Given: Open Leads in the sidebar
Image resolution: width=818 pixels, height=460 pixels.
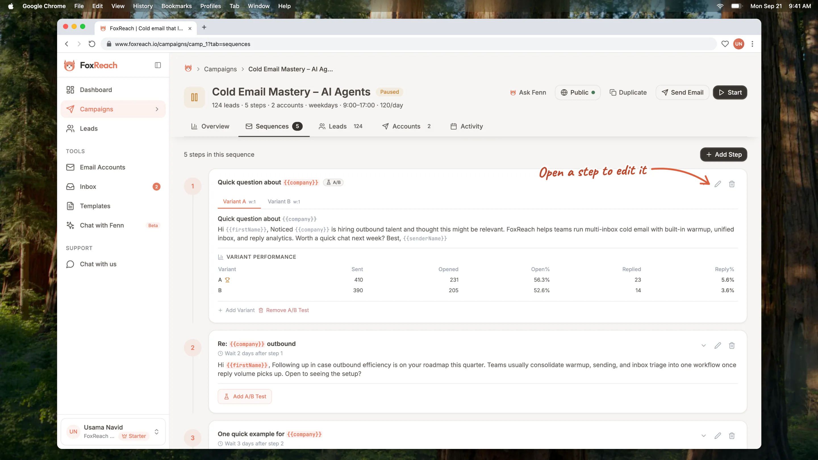Looking at the screenshot, I should (x=113, y=129).
